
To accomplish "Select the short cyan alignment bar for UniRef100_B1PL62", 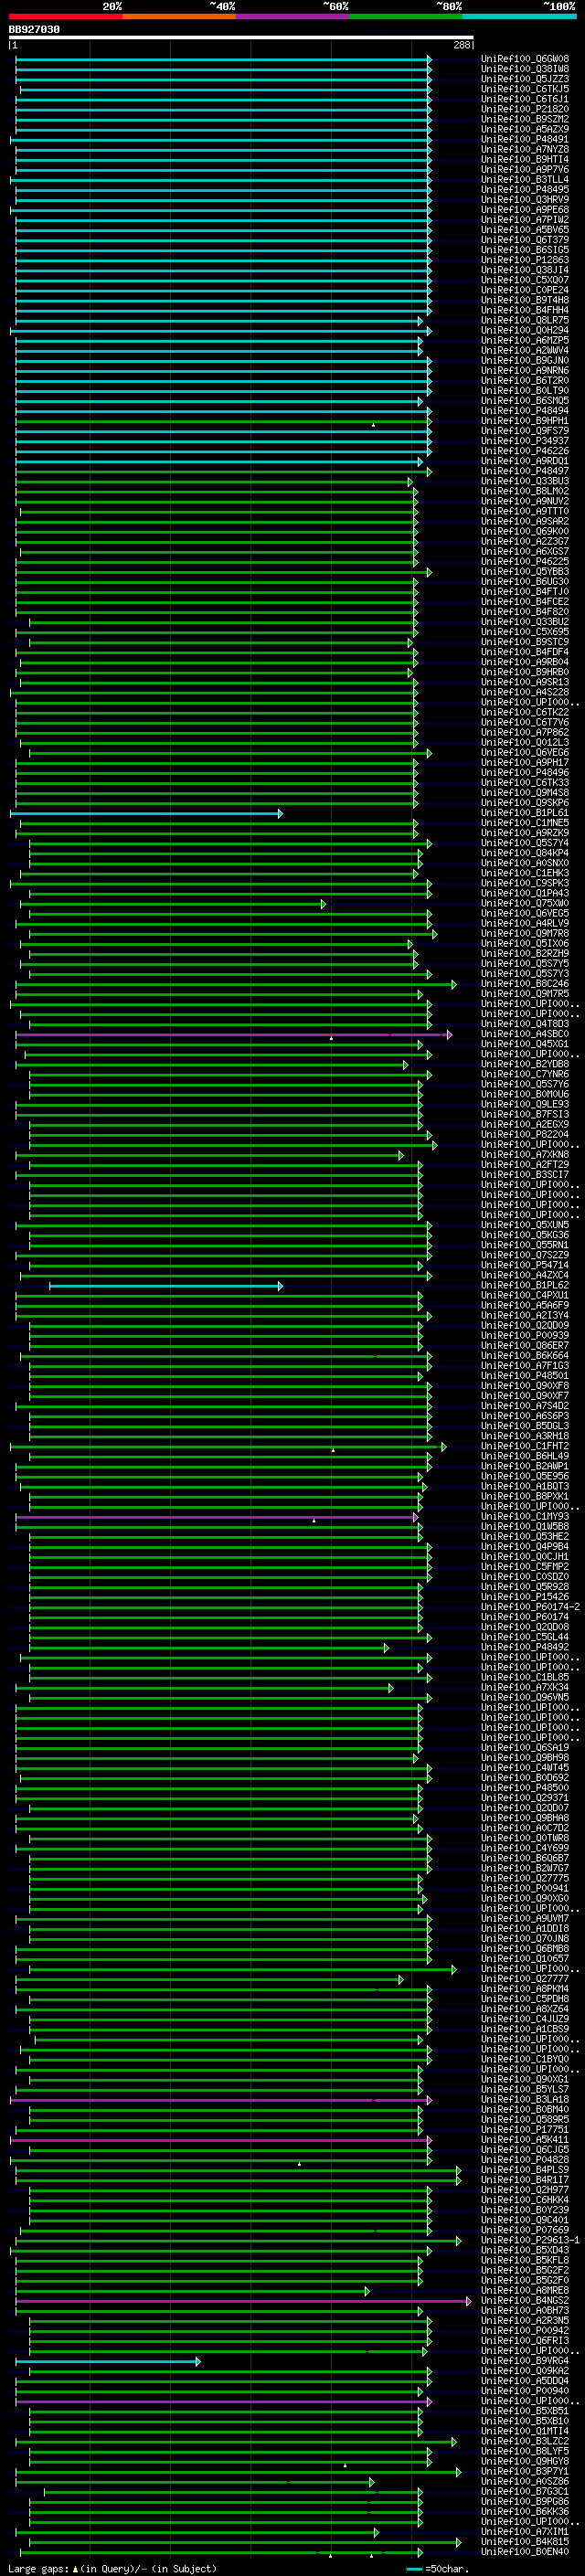I will (x=166, y=1286).
